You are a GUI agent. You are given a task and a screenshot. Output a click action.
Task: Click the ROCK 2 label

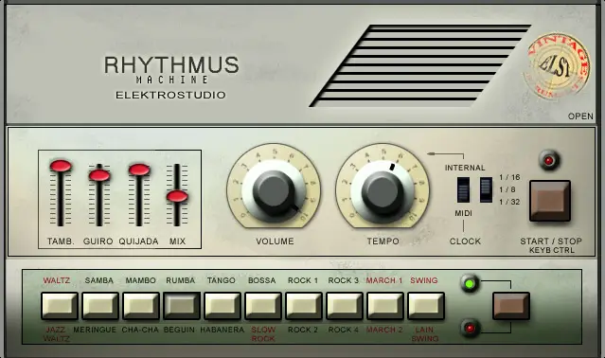(x=303, y=330)
